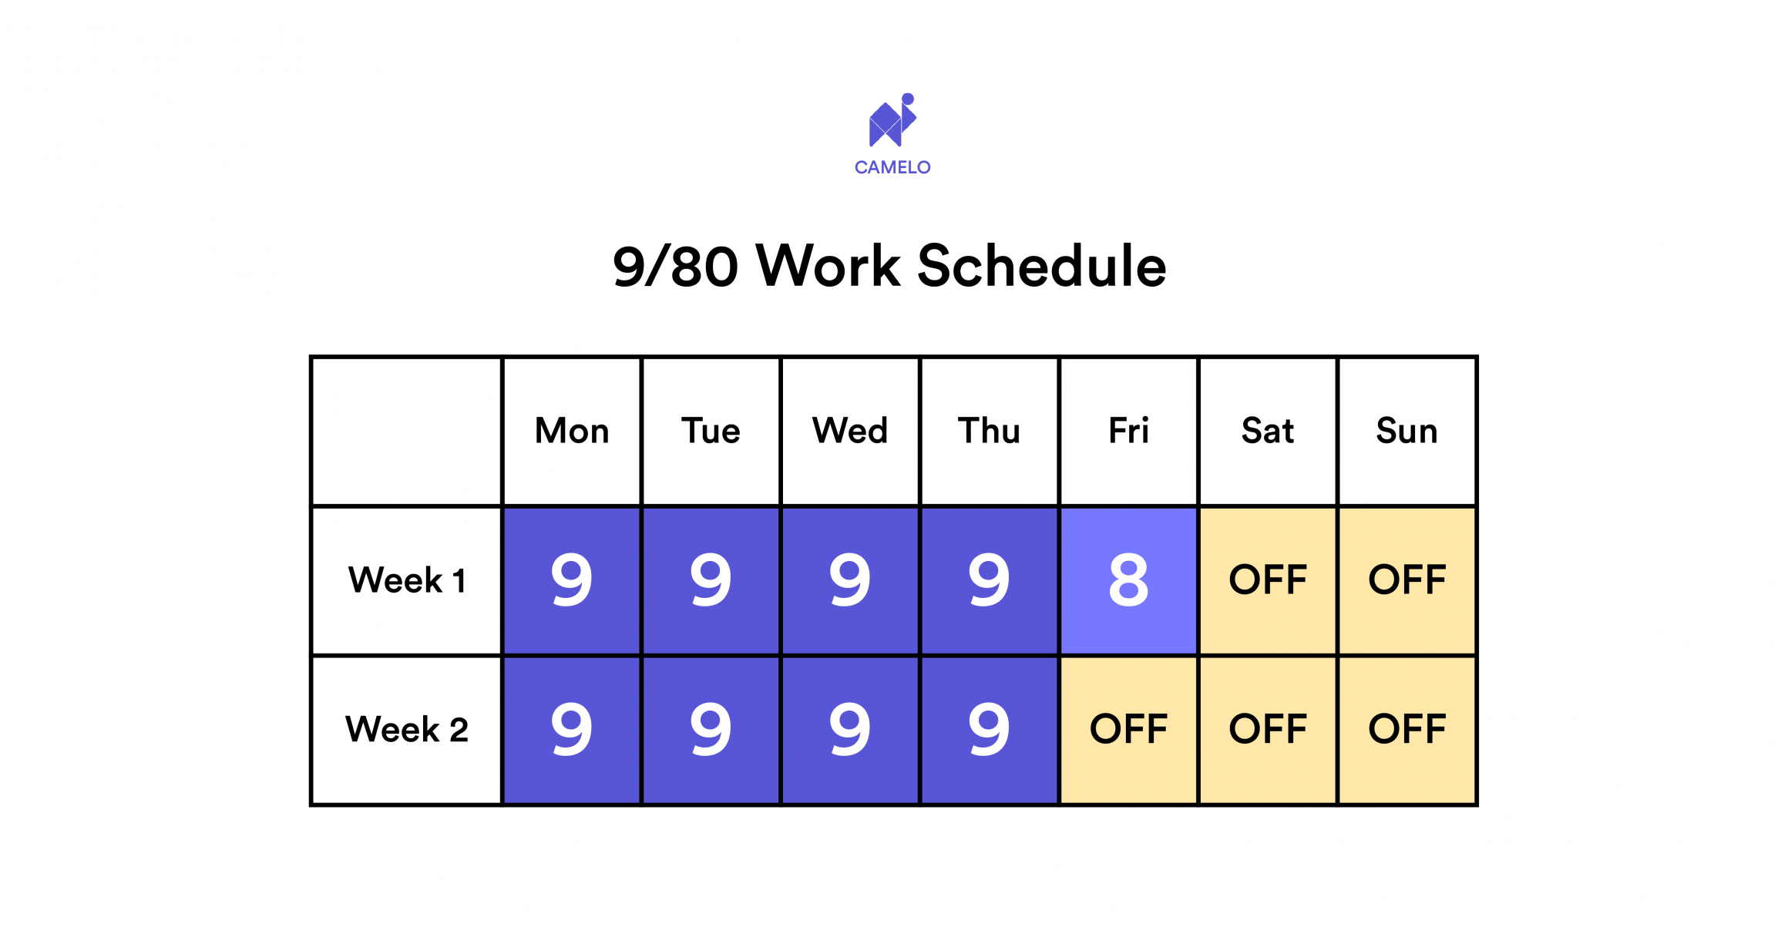This screenshot has width=1788, height=934.
Task: Click Week 2 Friday's OFF cell
Action: (1128, 729)
